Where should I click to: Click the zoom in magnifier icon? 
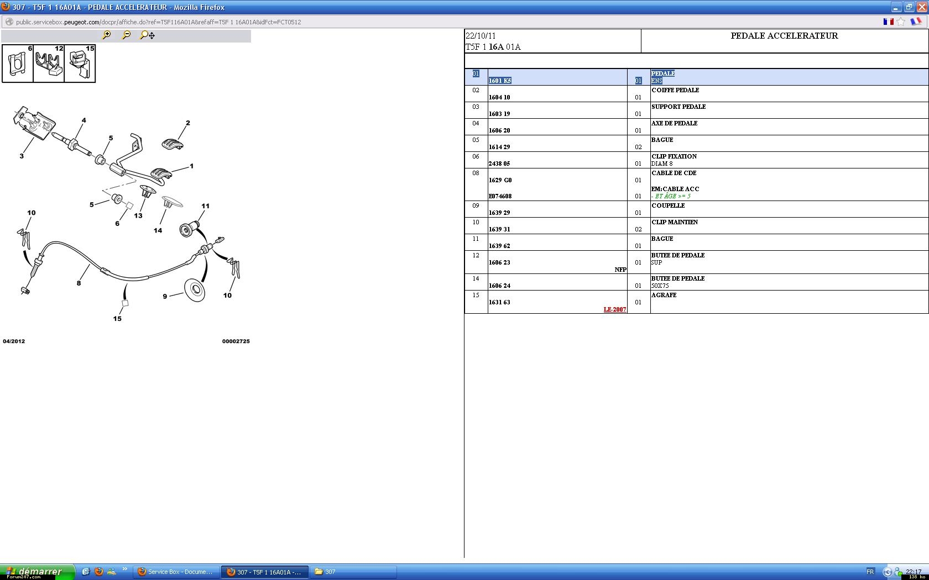click(107, 35)
